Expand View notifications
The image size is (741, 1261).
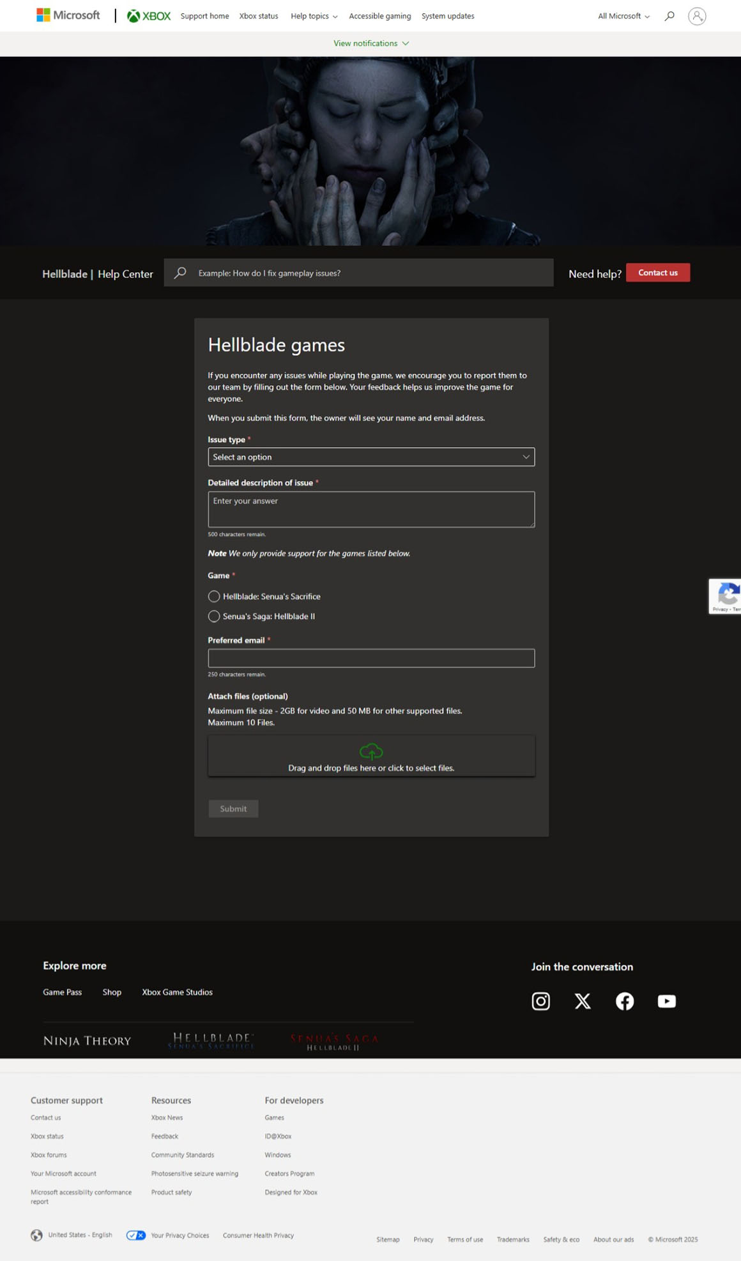click(x=370, y=43)
